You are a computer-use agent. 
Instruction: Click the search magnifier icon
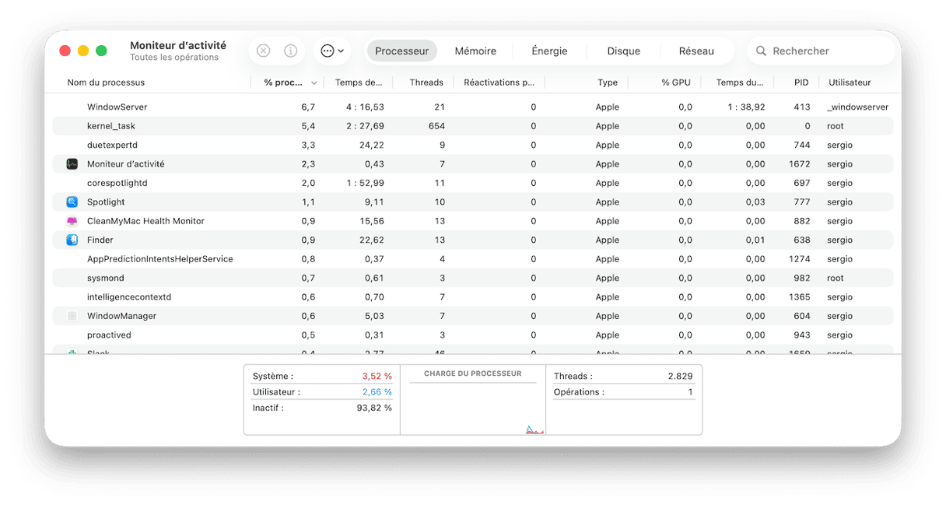pos(762,51)
